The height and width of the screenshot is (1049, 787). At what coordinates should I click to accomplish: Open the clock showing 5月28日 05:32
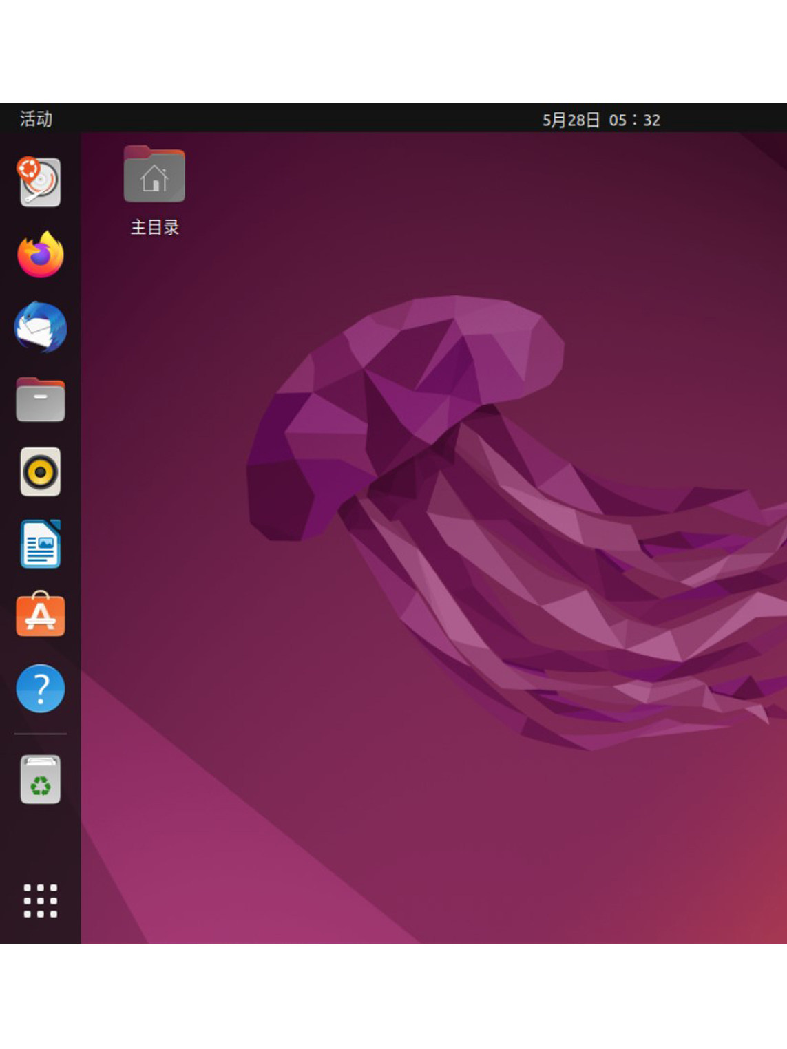tap(601, 120)
